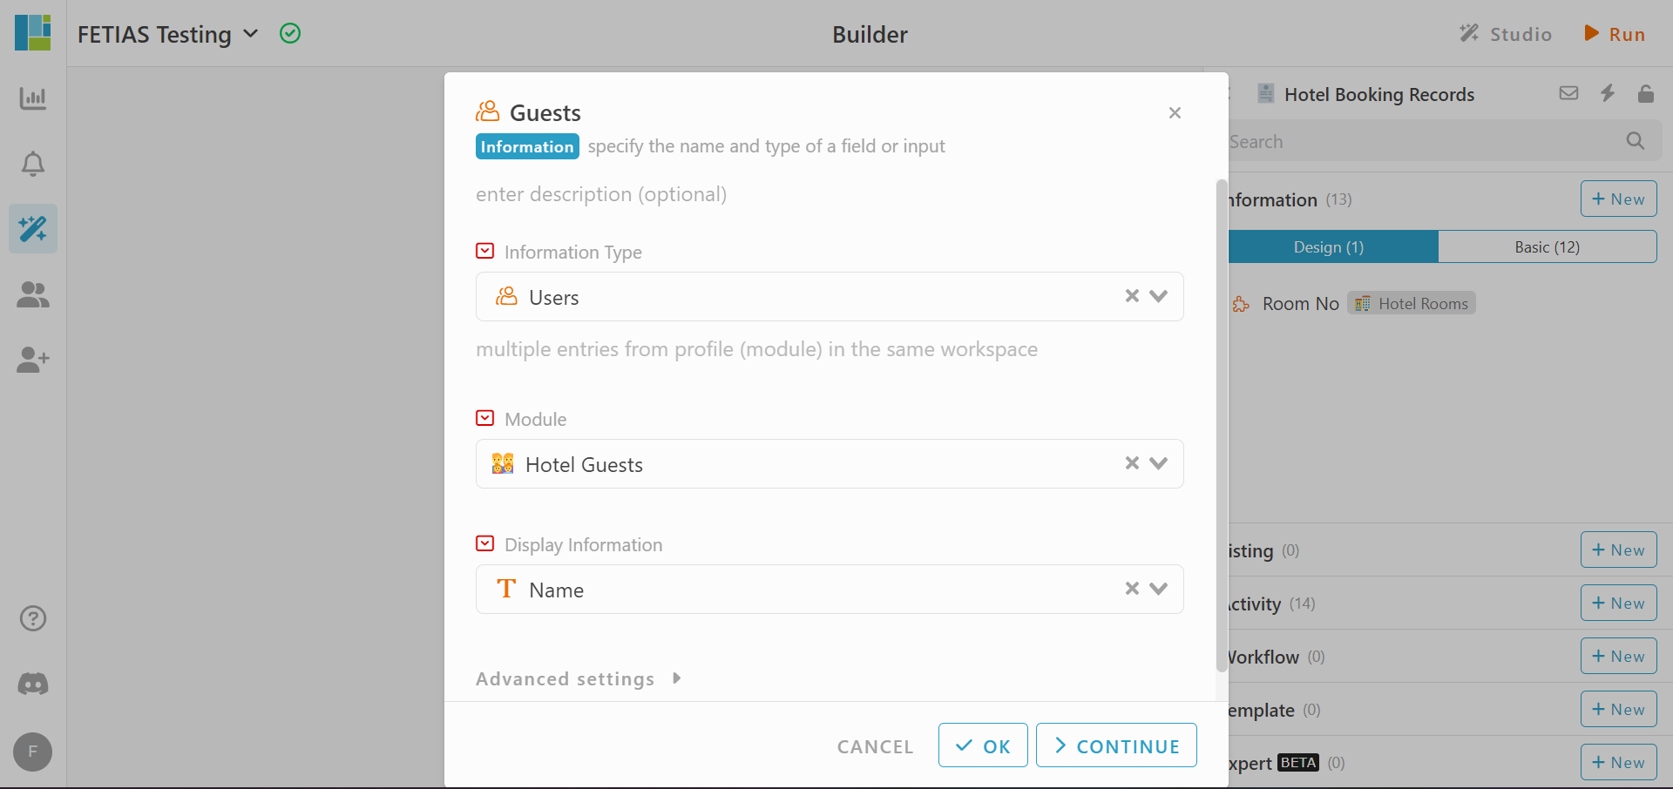Open the Users information type dropdown

point(830,297)
